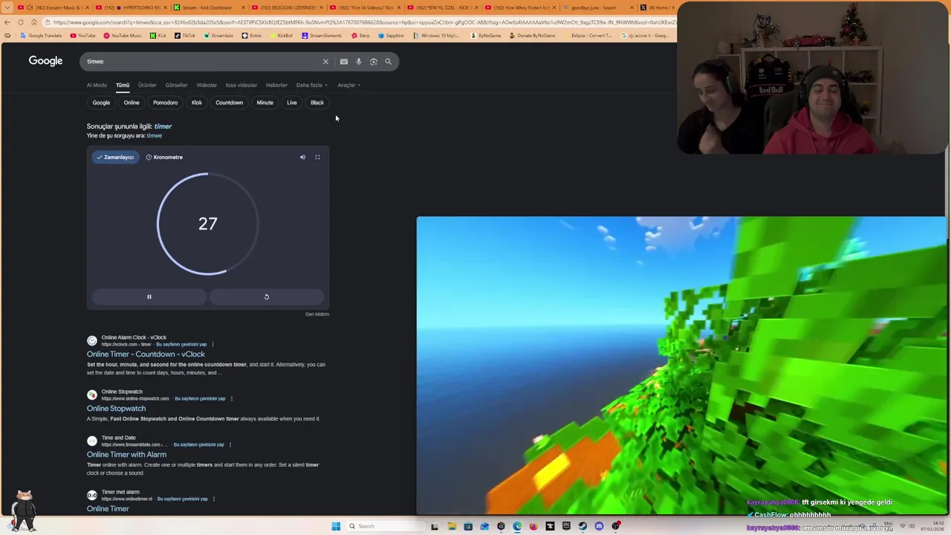Mute the Google timer sound
This screenshot has width=951, height=535.
302,158
